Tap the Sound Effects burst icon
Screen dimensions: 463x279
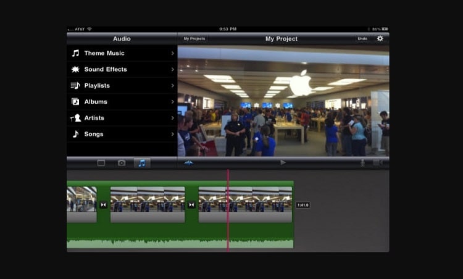pyautogui.click(x=75, y=69)
